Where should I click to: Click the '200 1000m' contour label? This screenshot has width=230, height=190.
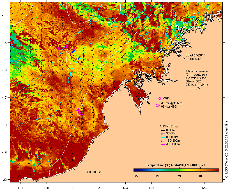(x=93, y=172)
